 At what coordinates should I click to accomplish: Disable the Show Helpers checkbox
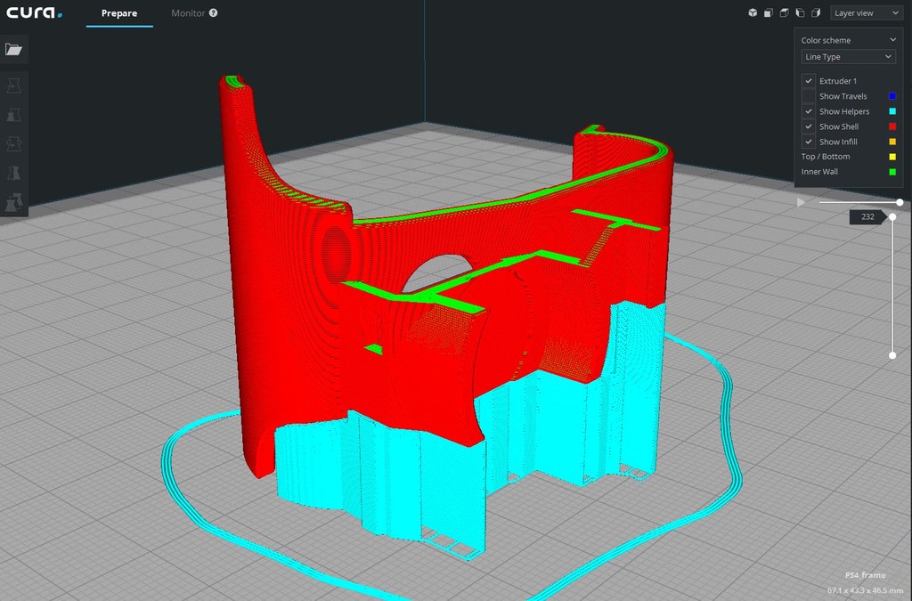809,111
